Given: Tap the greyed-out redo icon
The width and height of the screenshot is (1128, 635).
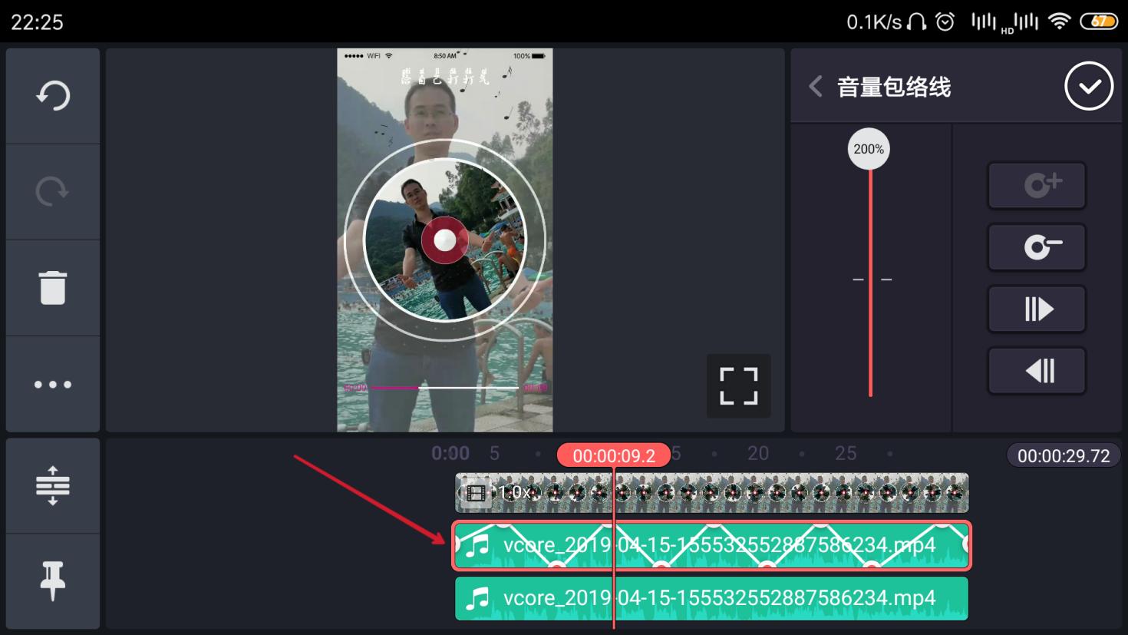Looking at the screenshot, I should click(53, 191).
